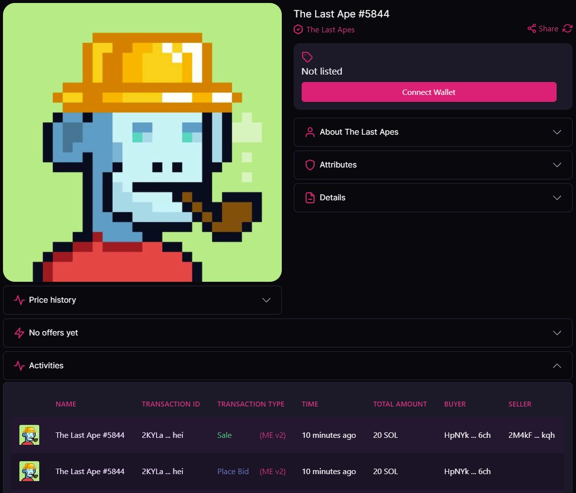Click the lightning icon beside No offers yet
The height and width of the screenshot is (493, 576).
(x=19, y=333)
